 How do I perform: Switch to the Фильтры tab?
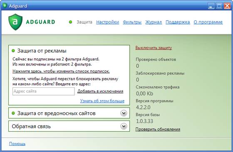pos(132,22)
